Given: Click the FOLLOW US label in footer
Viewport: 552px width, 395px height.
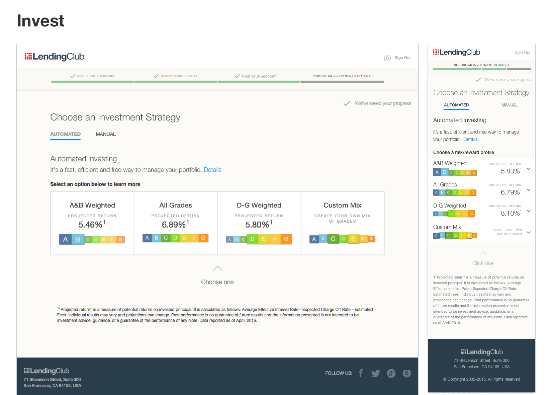Looking at the screenshot, I should pos(339,373).
